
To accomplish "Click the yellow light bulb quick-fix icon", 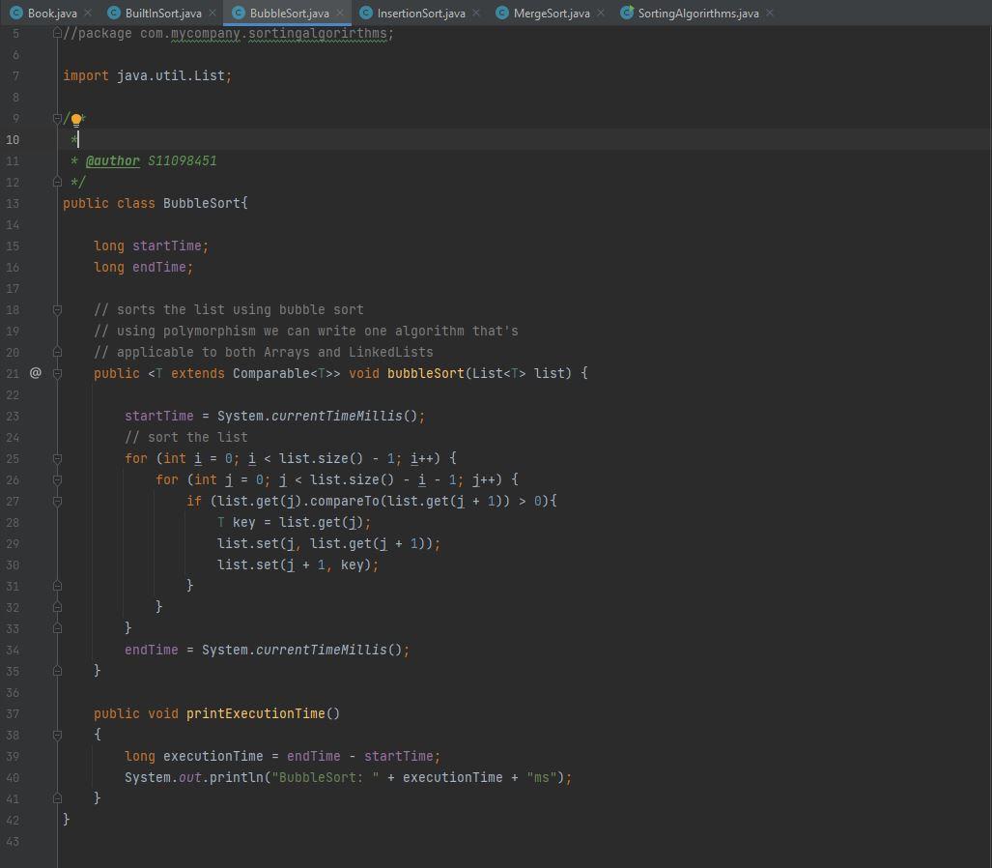I will [x=76, y=120].
